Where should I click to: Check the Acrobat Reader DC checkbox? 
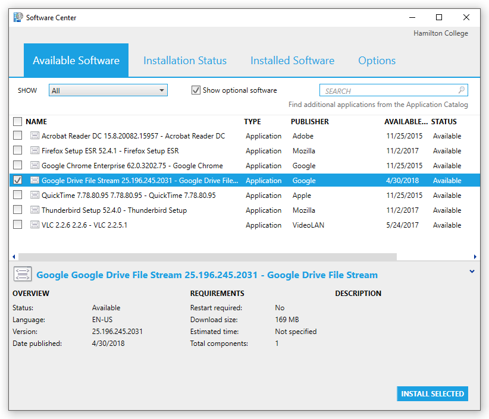point(17,136)
